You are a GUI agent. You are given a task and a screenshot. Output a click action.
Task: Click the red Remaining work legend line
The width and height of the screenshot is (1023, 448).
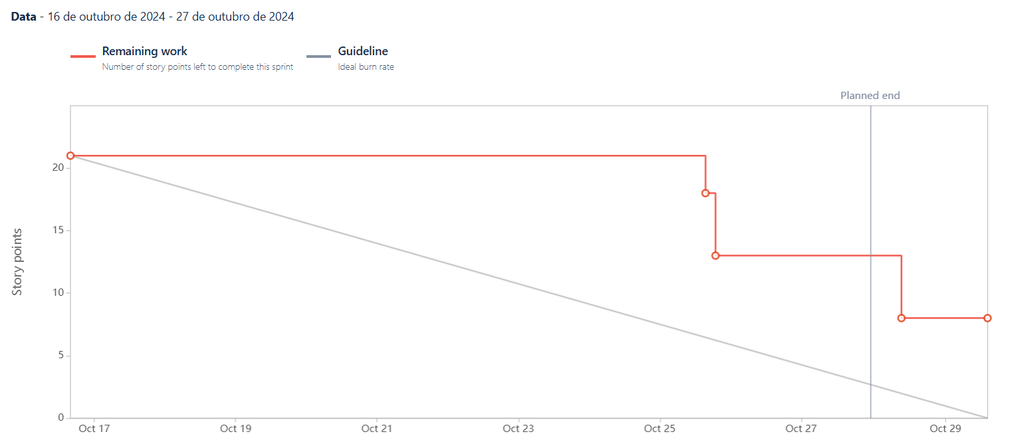click(x=83, y=56)
